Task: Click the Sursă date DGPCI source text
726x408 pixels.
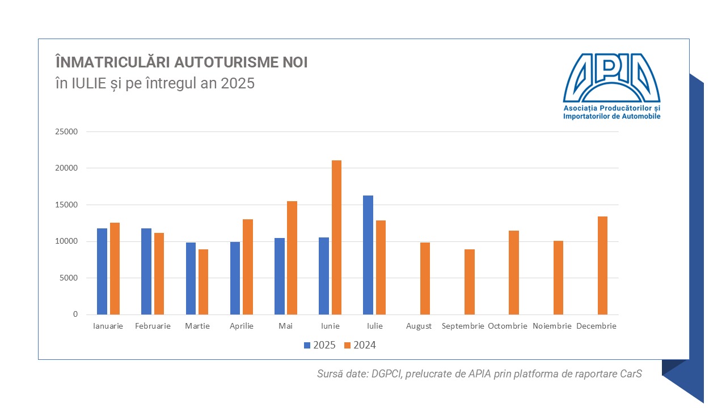Action: pos(479,374)
